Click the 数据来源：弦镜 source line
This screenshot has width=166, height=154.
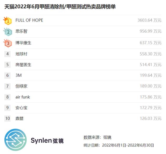tap(98, 137)
